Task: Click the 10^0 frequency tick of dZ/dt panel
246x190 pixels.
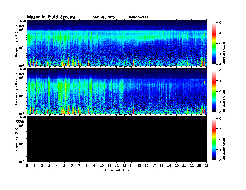Action: [x=21, y=144]
